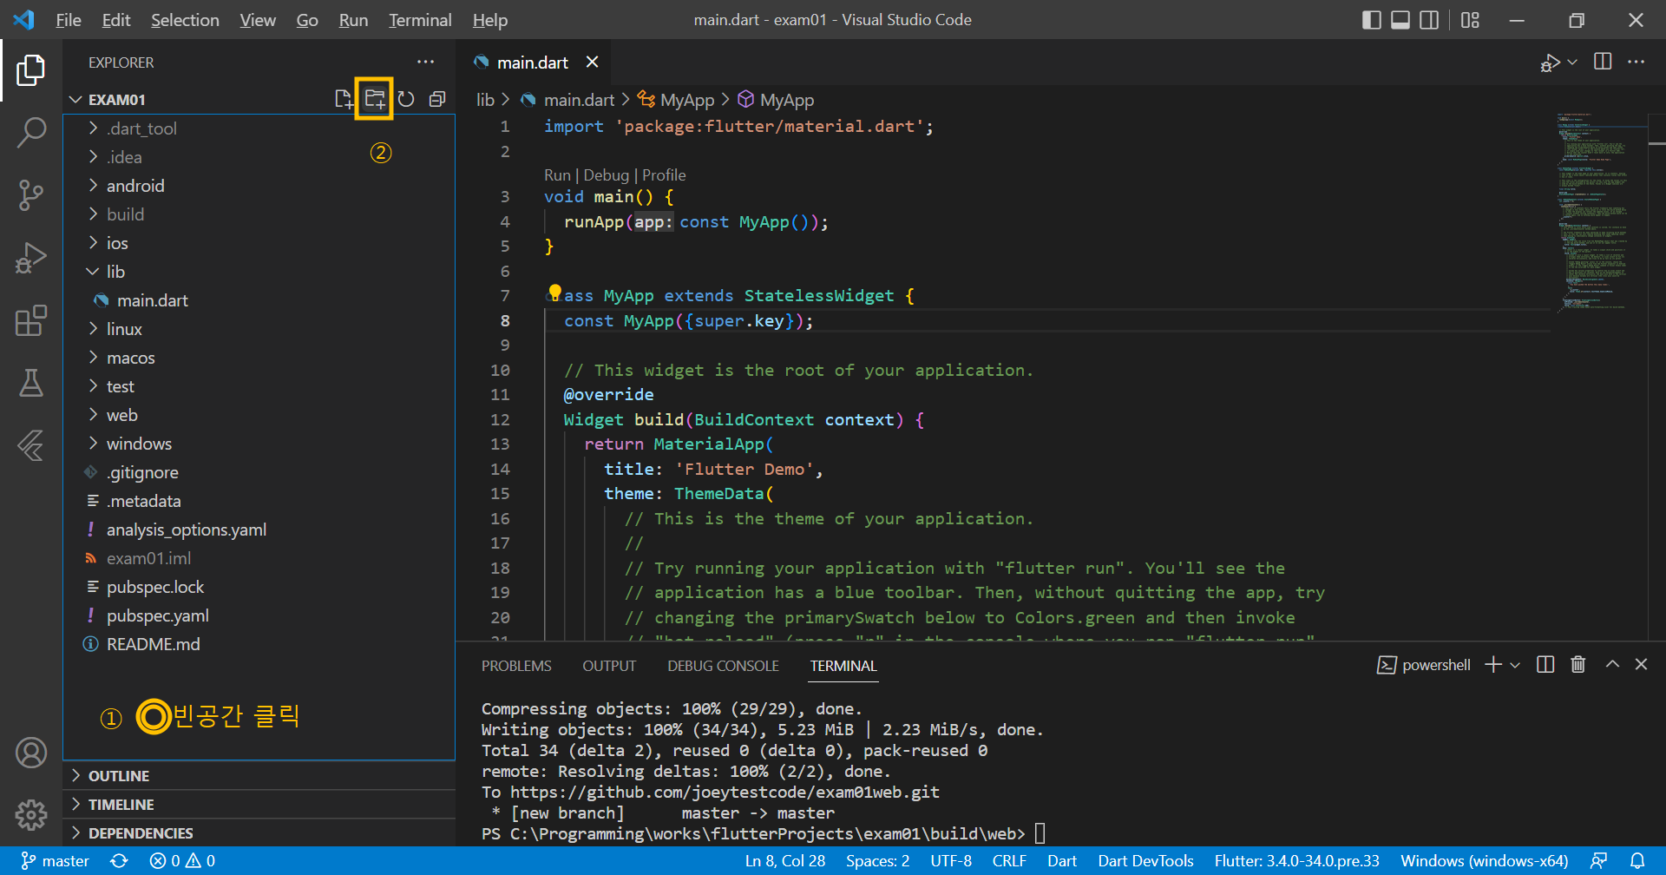The height and width of the screenshot is (875, 1666).
Task: Collapse all folders in Explorer
Action: point(437,99)
